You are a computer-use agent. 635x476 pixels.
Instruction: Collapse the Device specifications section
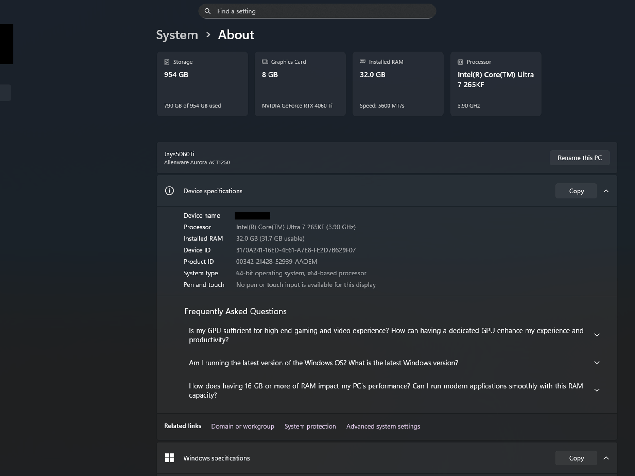pos(606,191)
